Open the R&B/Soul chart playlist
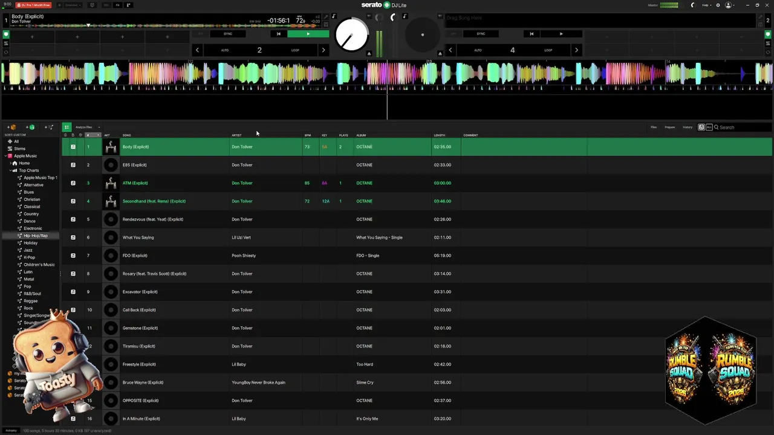The height and width of the screenshot is (435, 774). (32, 294)
